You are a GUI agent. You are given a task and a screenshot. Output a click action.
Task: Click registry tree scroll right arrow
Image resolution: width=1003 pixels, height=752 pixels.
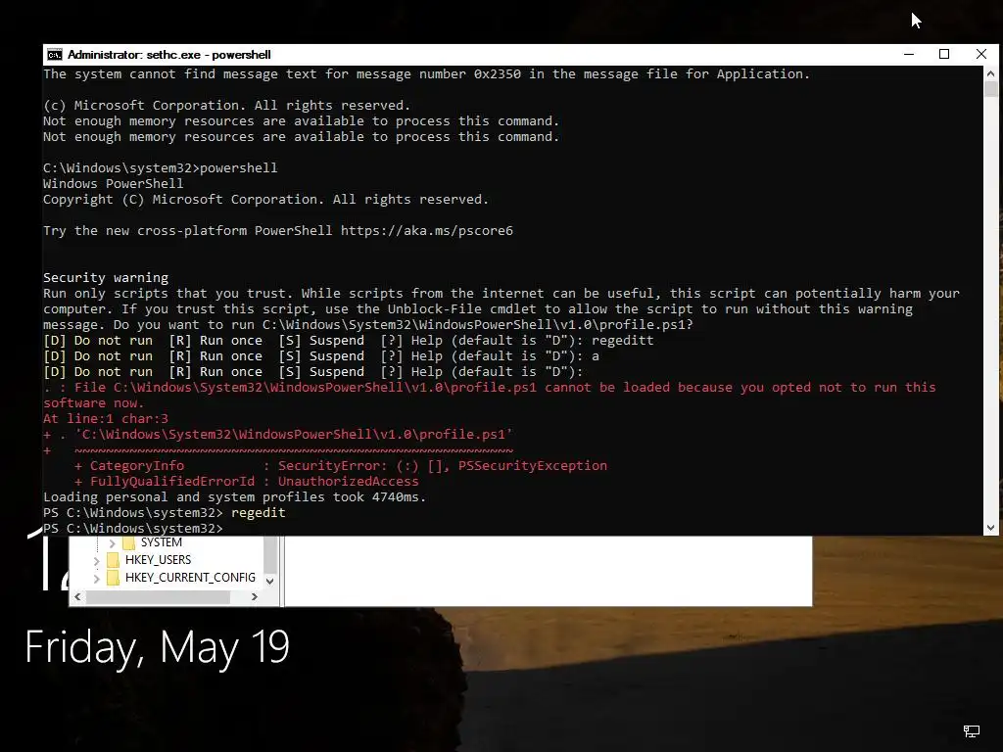[x=255, y=596]
